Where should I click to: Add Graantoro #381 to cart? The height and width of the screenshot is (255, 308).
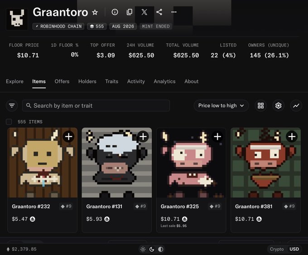pos(292,137)
